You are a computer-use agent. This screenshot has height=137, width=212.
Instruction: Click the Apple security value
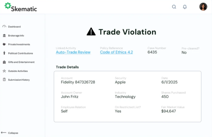click(x=120, y=82)
